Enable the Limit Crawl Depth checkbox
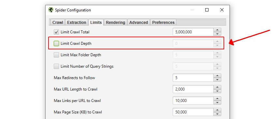277x119 pixels. [56, 43]
